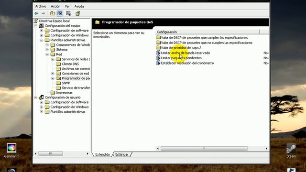Click right arrow of right pane scrollbar
Screen dimensions: 306x172
click(x=266, y=149)
